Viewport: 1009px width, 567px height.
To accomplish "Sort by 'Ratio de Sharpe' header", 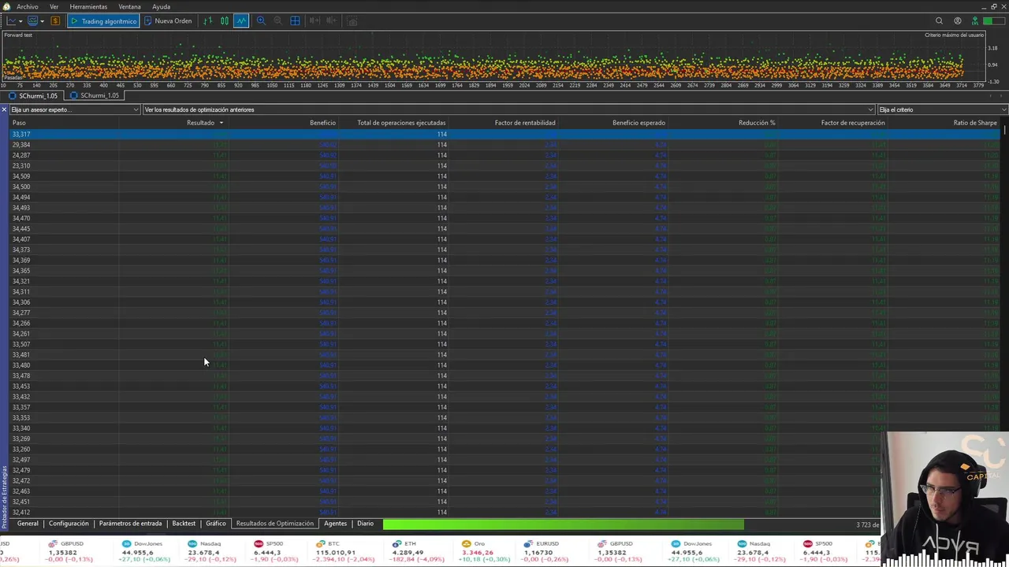I will tap(975, 123).
